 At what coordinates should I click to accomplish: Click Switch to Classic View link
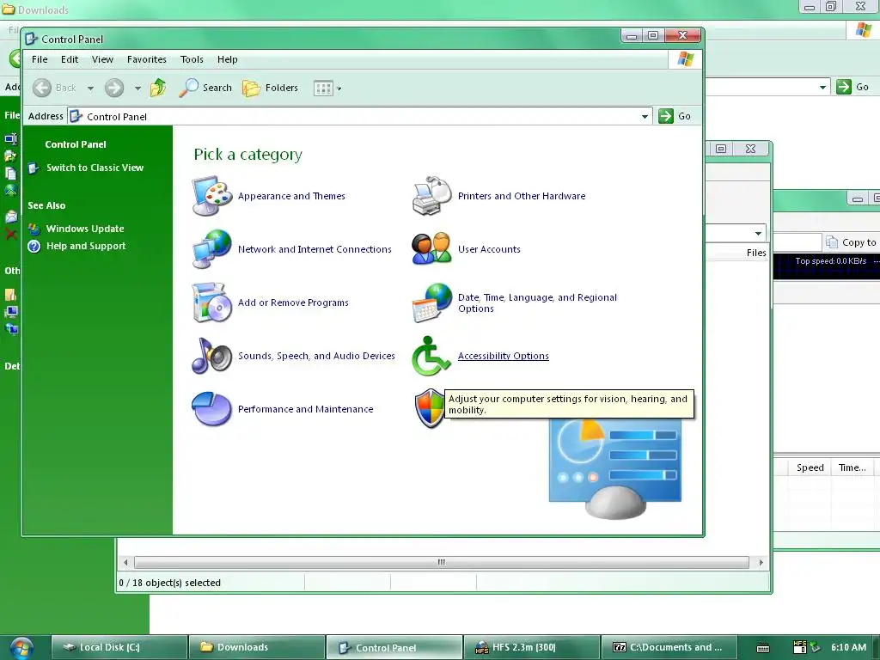(95, 168)
